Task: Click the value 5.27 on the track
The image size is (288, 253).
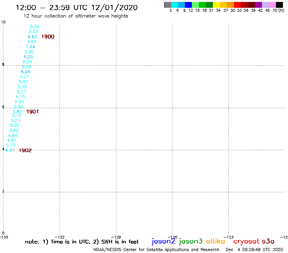Action: (24, 77)
